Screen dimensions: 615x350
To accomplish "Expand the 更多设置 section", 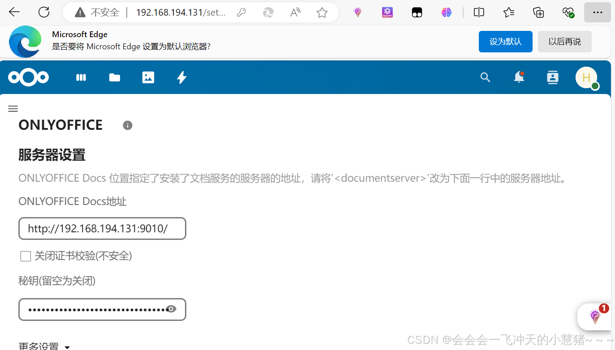I will [43, 346].
